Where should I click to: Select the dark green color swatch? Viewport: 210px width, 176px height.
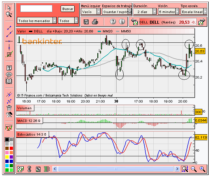point(11,166)
